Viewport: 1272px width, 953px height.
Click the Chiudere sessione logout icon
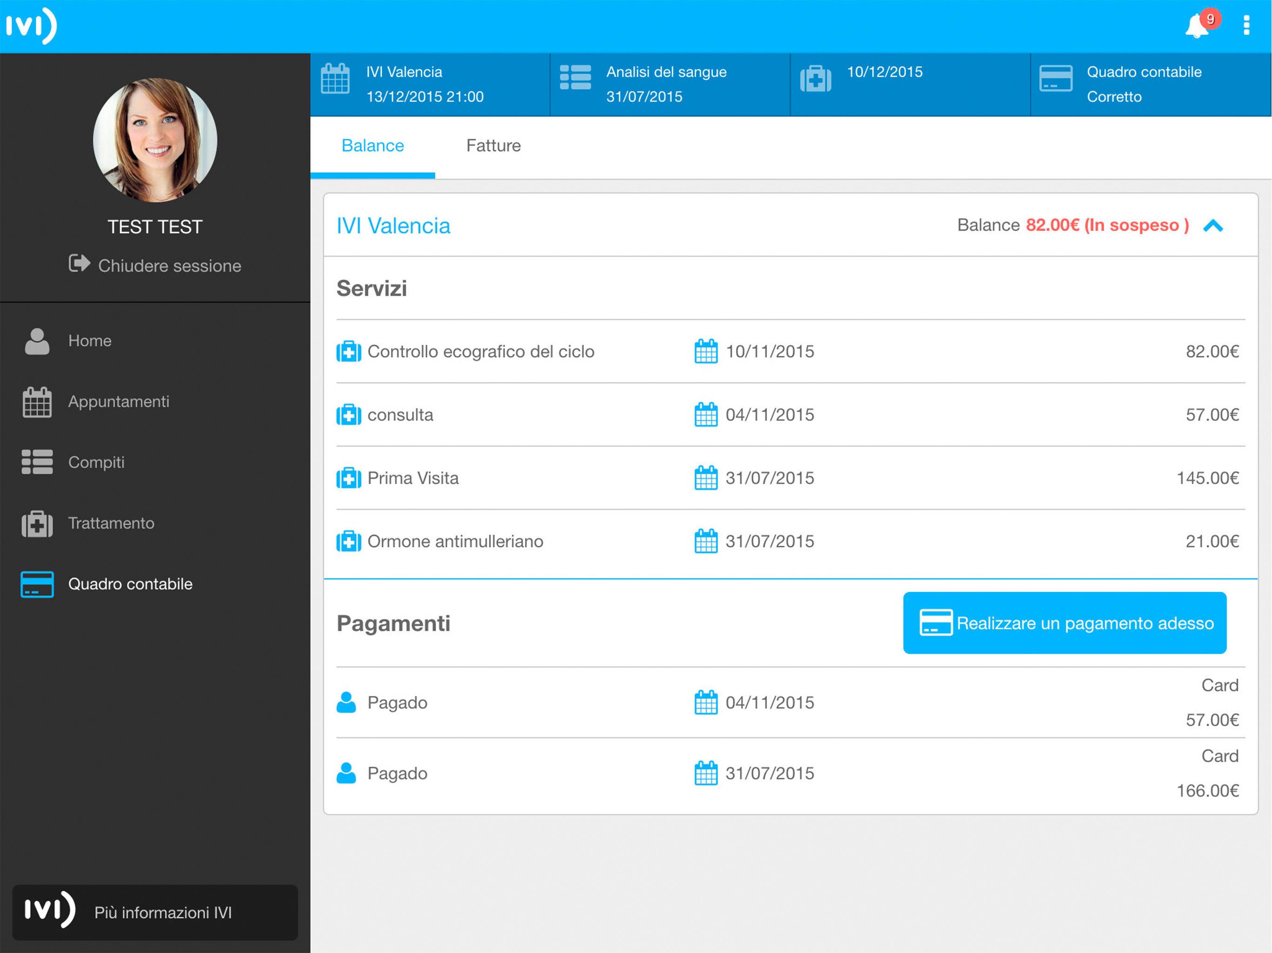point(79,263)
